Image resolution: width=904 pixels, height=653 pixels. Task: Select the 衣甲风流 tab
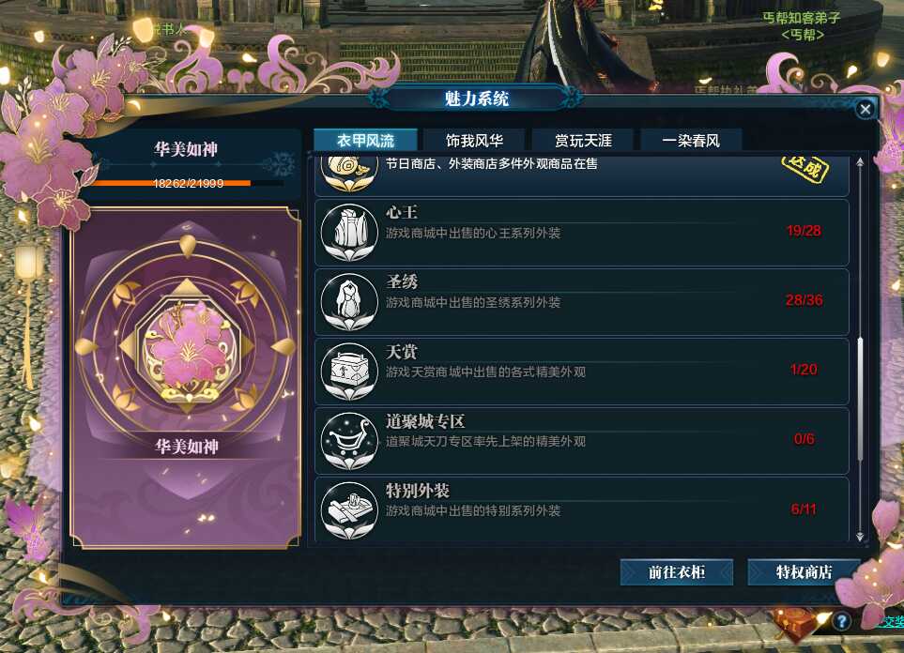coord(365,141)
